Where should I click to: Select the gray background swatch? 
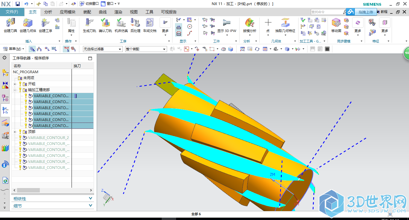point(320,49)
